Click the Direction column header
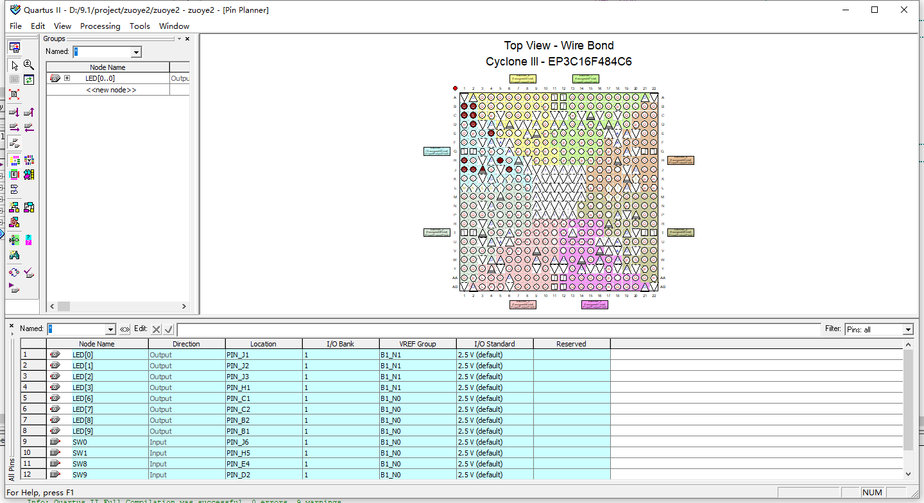The width and height of the screenshot is (924, 503). [x=187, y=344]
